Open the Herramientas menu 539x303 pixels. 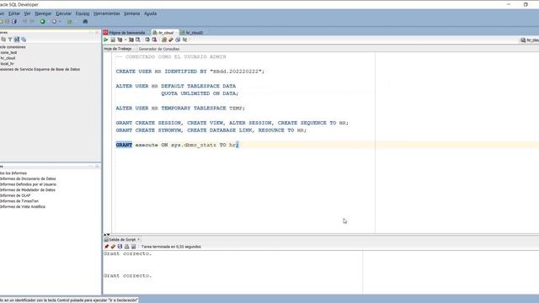click(x=107, y=13)
